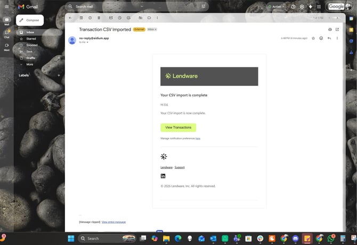The image size is (357, 245).
Task: Open the Active status dropdown
Action: pyautogui.click(x=276, y=6)
